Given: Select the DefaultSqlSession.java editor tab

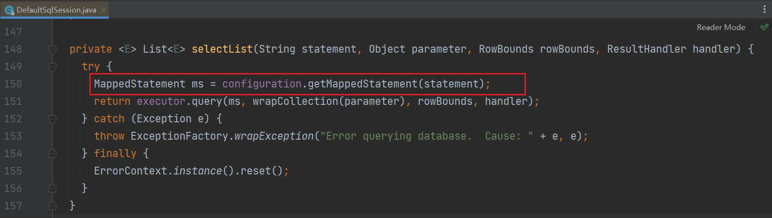Looking at the screenshot, I should tap(56, 10).
